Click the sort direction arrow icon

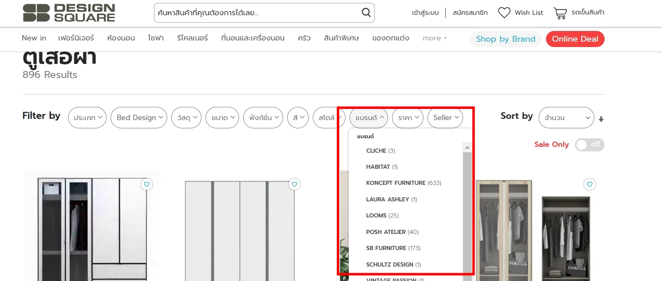pyautogui.click(x=601, y=119)
